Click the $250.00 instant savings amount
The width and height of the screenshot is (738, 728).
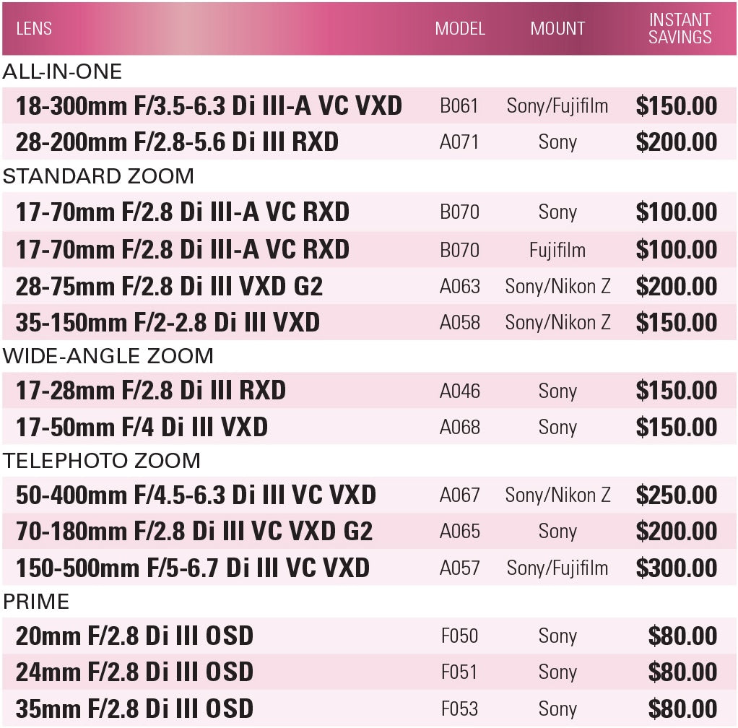(677, 495)
